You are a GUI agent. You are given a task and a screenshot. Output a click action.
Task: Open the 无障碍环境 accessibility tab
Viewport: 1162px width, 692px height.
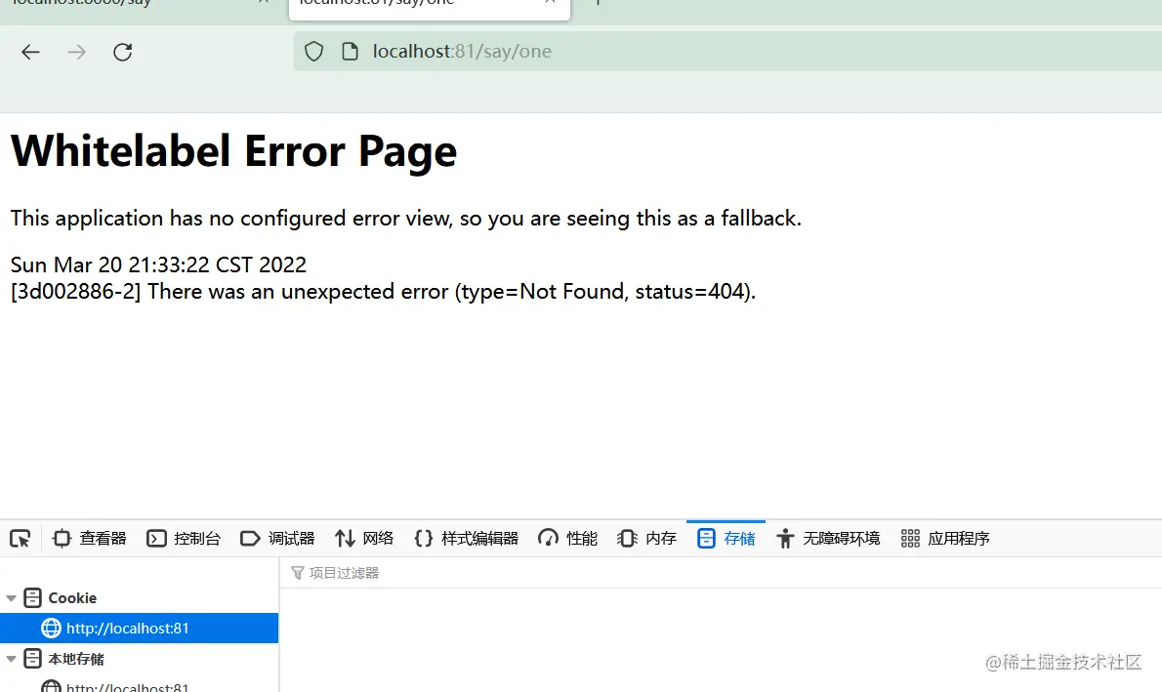[x=828, y=539]
